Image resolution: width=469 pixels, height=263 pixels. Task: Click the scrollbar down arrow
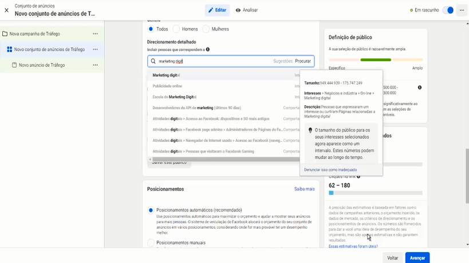(x=467, y=245)
